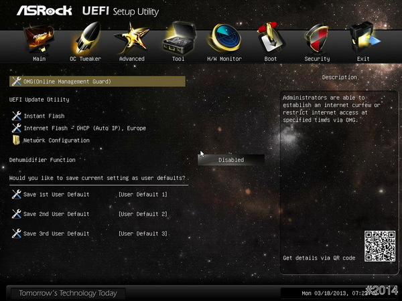The height and width of the screenshot is (301, 402).
Task: Click Save 2nd User Default option
Action: coord(56,214)
